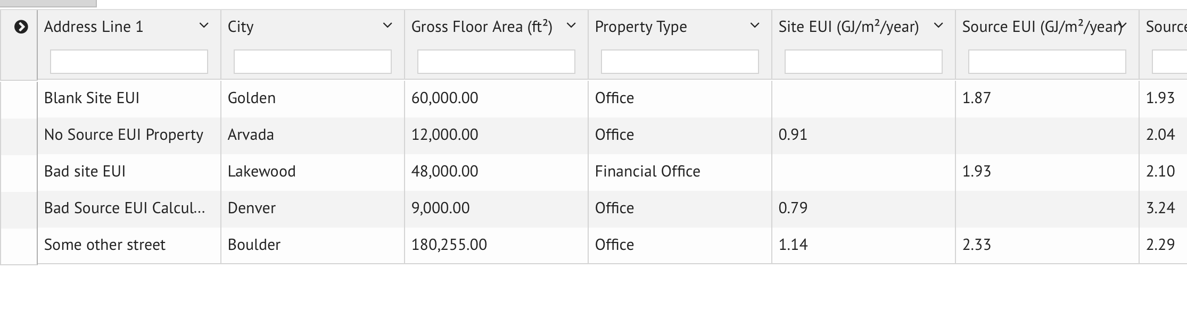
Task: Open Site EUI column menu chevron
Action: tap(938, 26)
